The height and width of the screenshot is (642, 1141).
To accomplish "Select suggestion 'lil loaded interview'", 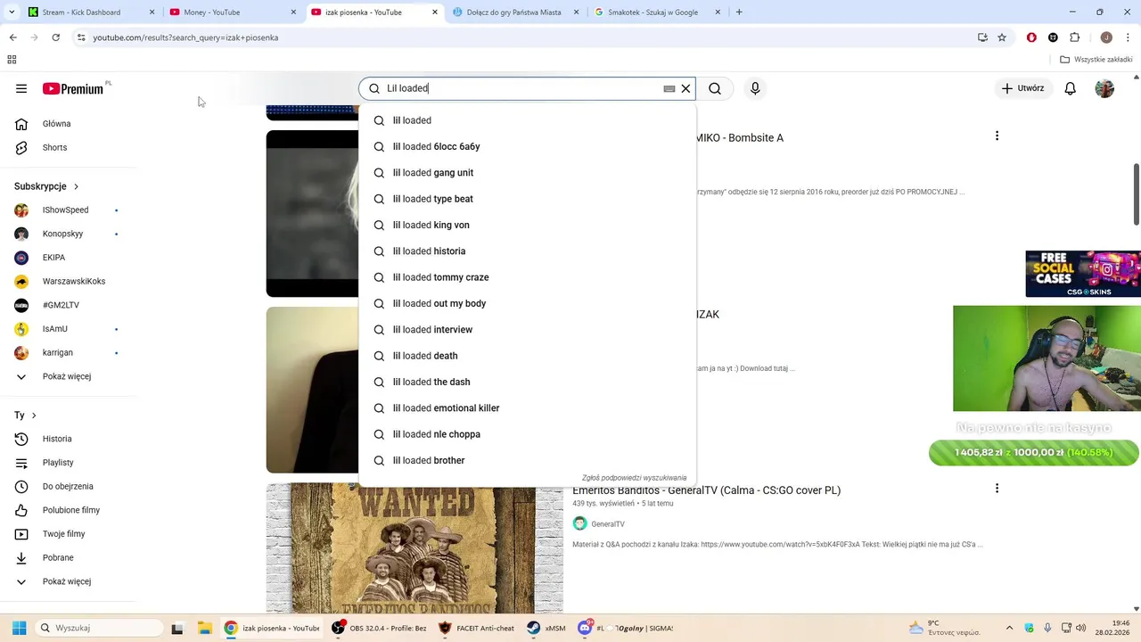I will [527, 330].
